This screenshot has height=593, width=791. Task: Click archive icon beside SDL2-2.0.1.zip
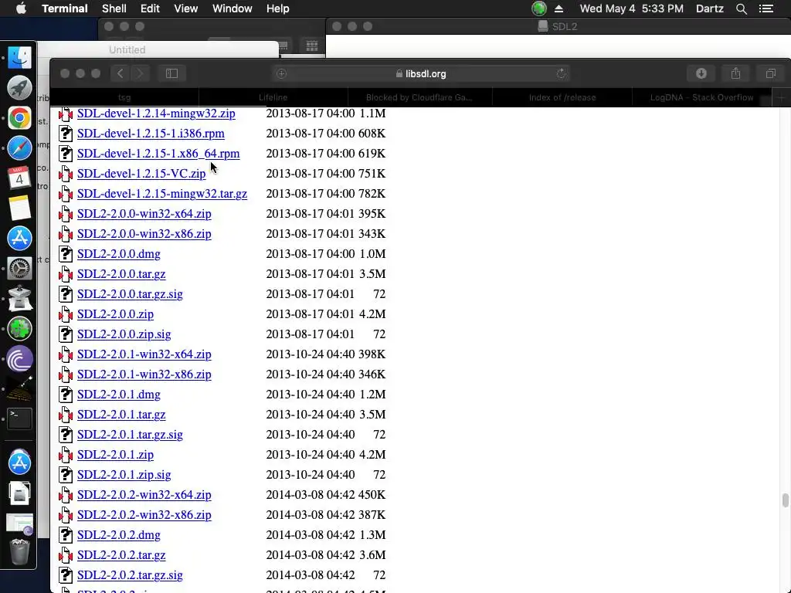66,454
